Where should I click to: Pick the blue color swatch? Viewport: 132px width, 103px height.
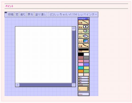pyautogui.click(x=86, y=64)
